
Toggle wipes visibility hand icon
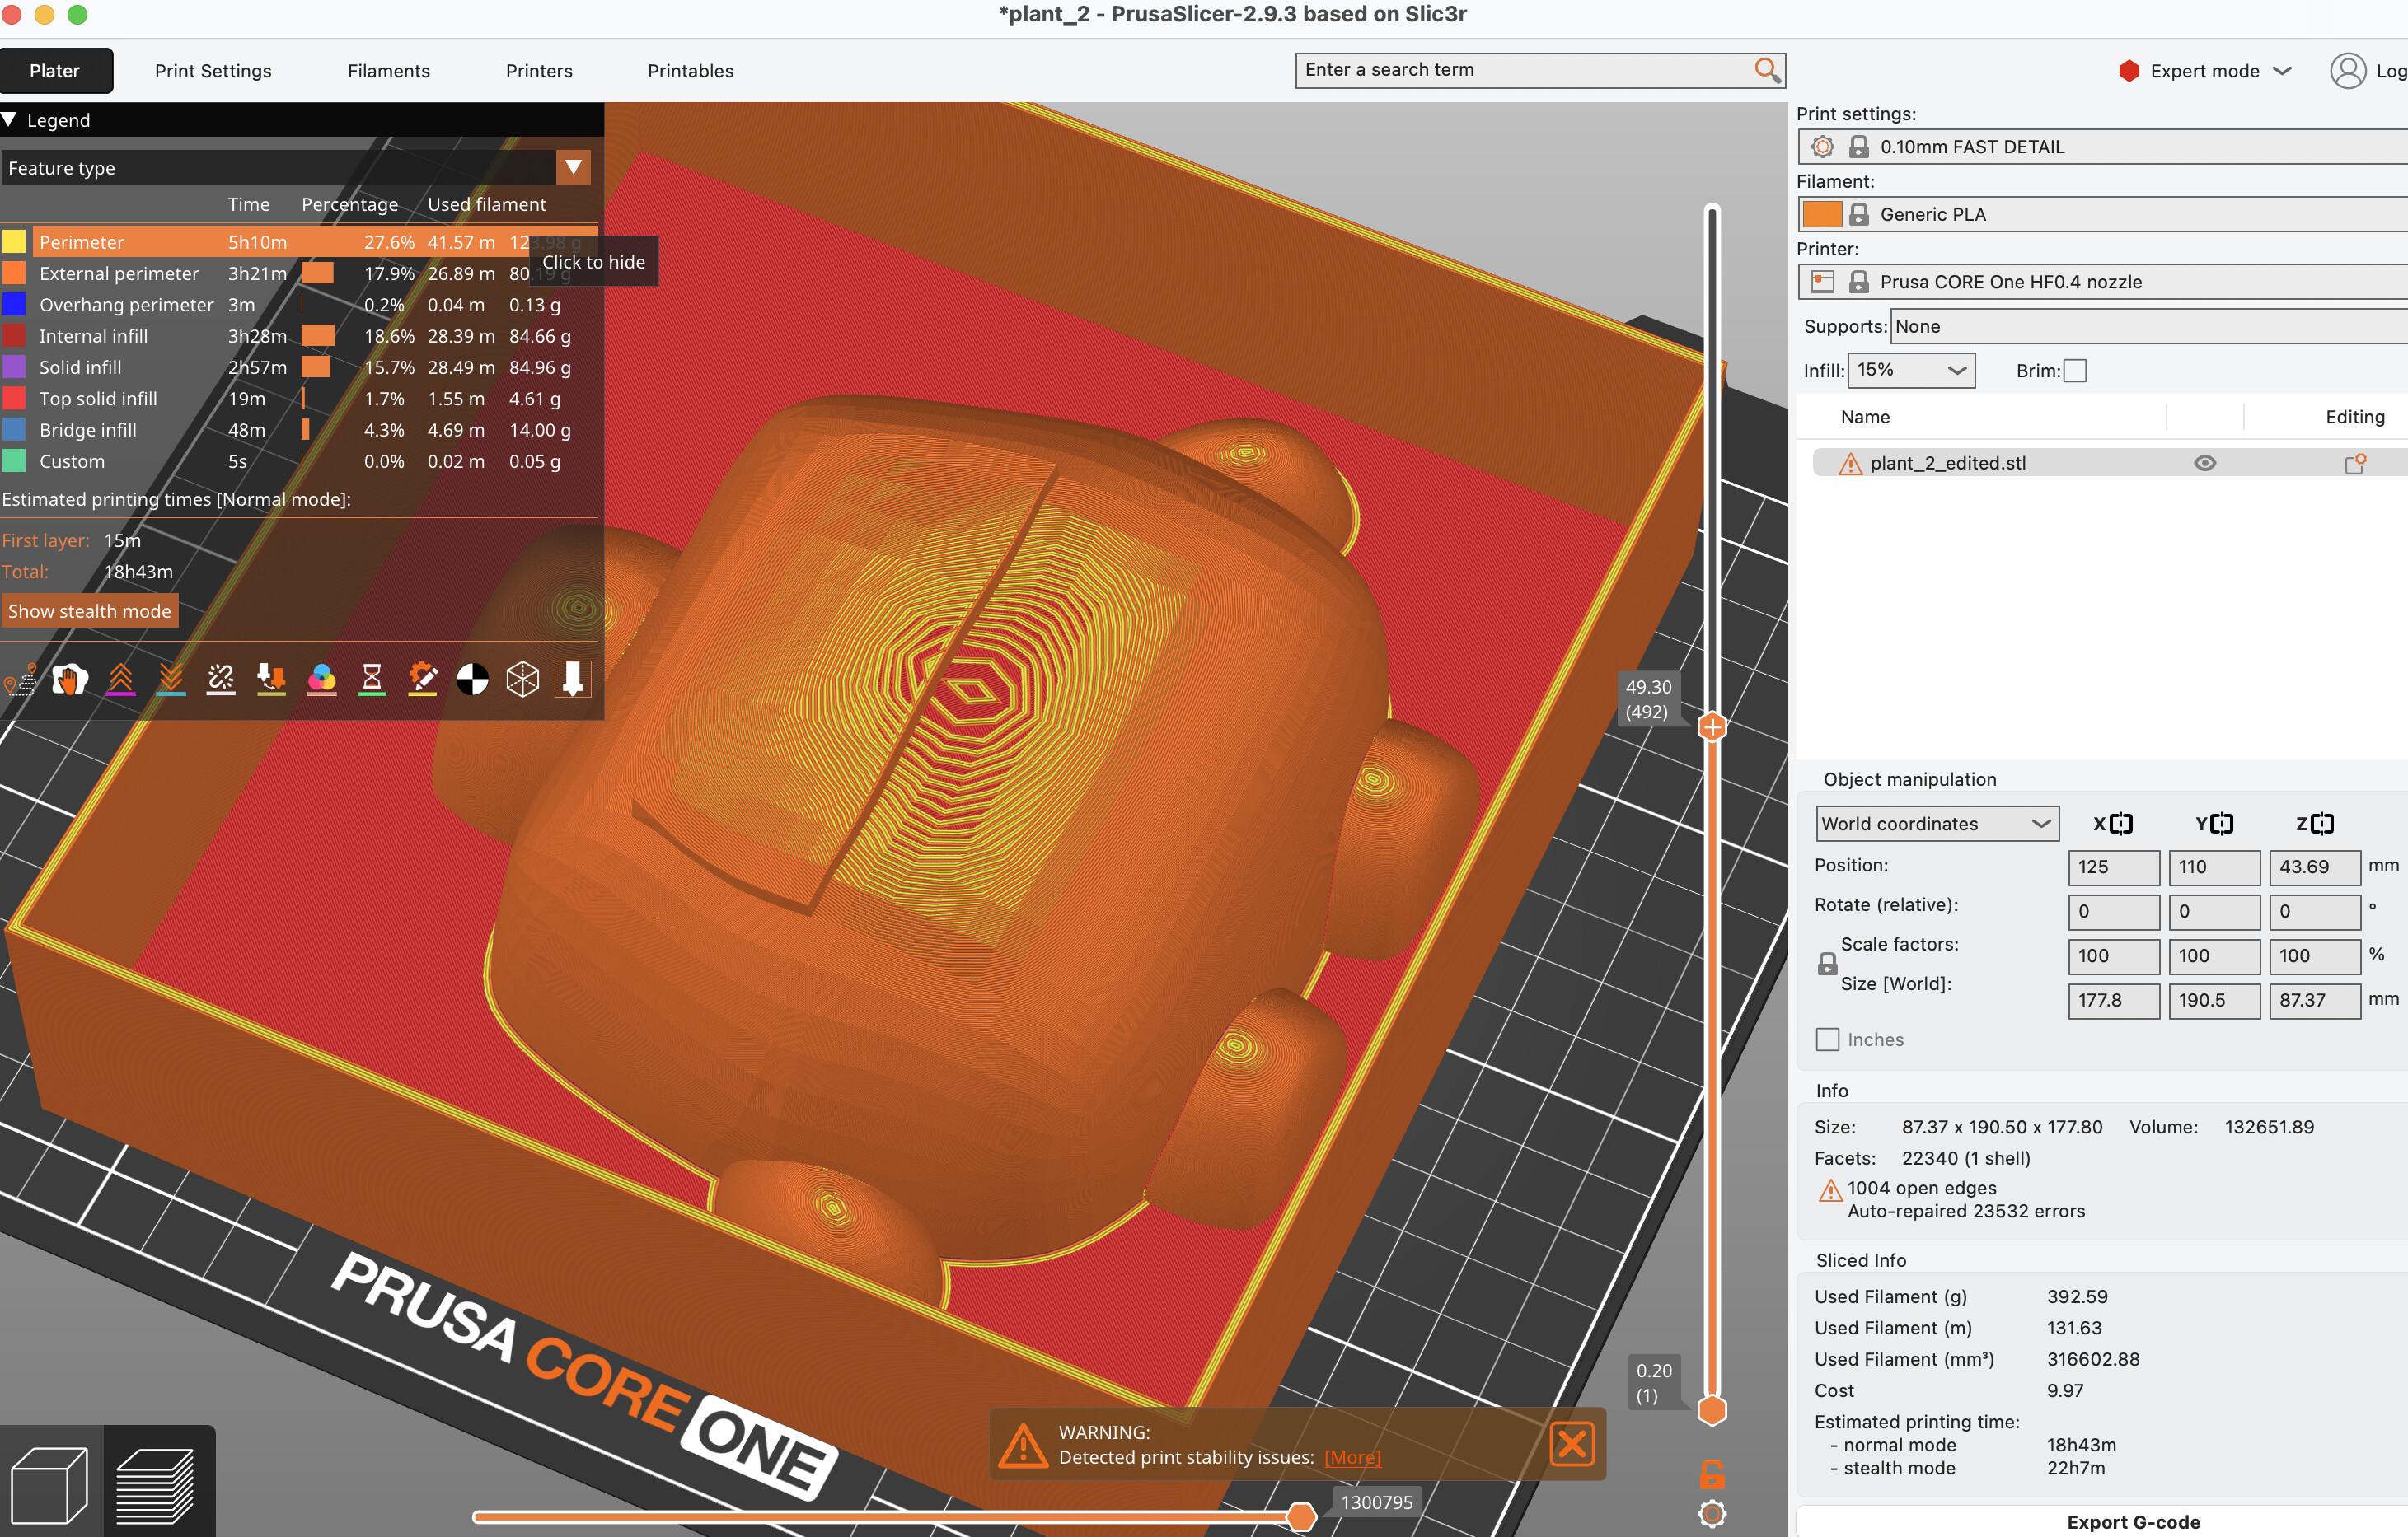point(70,680)
